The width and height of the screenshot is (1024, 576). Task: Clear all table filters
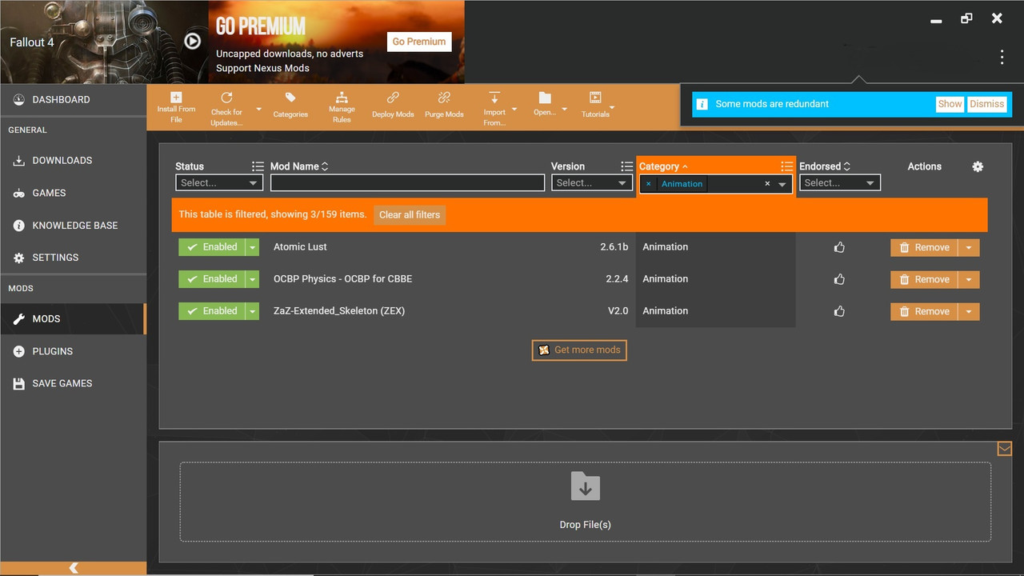[x=410, y=214]
